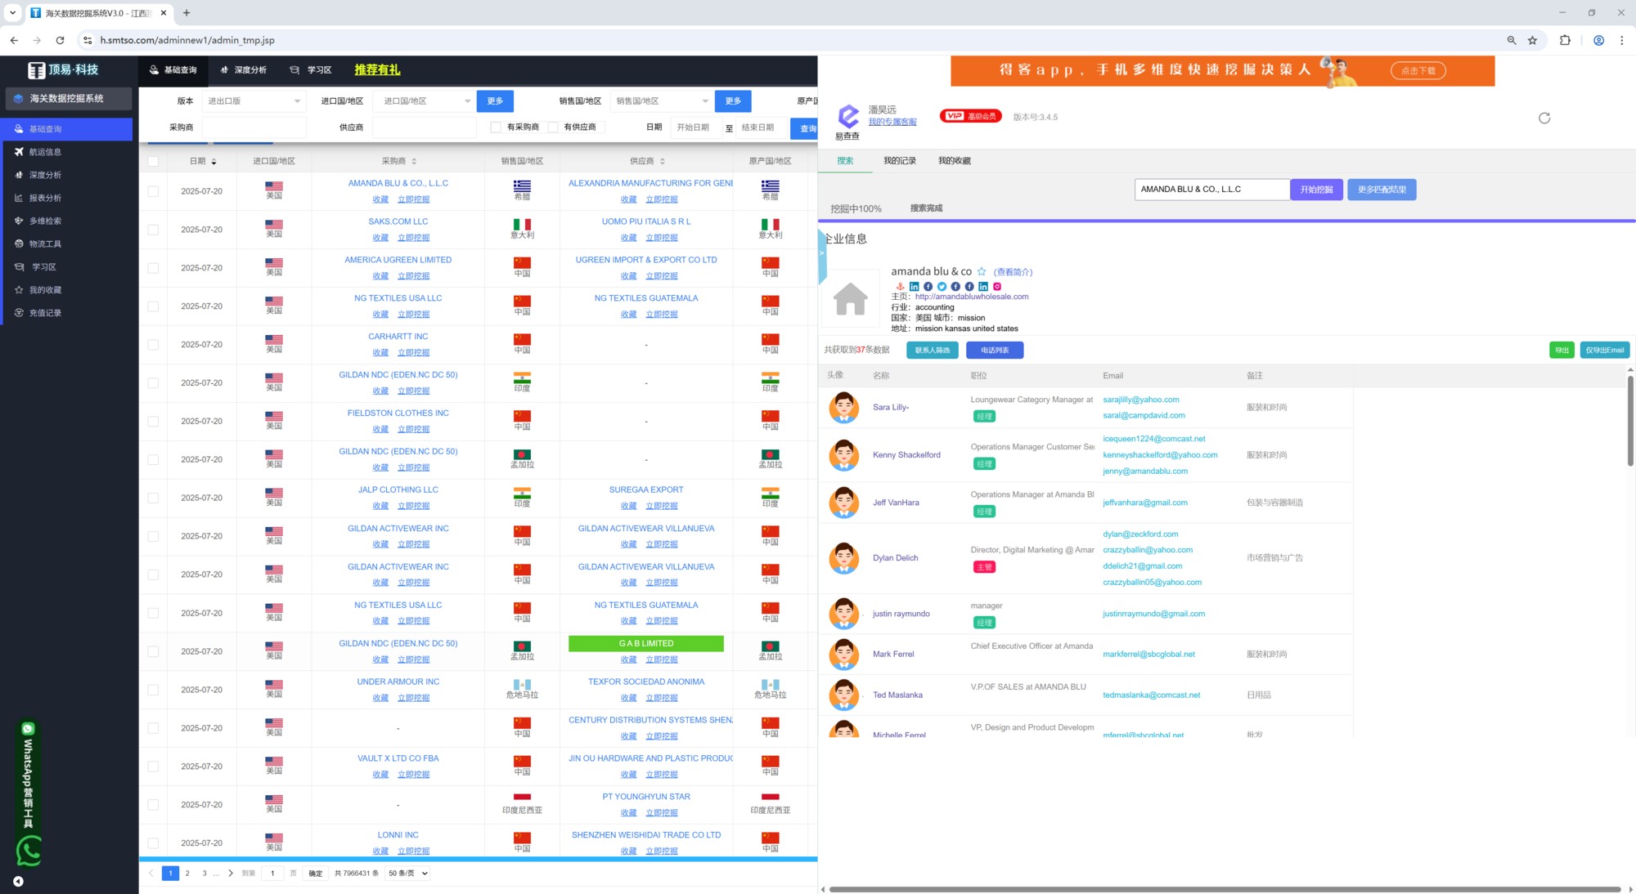Open the 深度分析 top menu tab
Screen dimensions: 1636x894
[x=244, y=70]
